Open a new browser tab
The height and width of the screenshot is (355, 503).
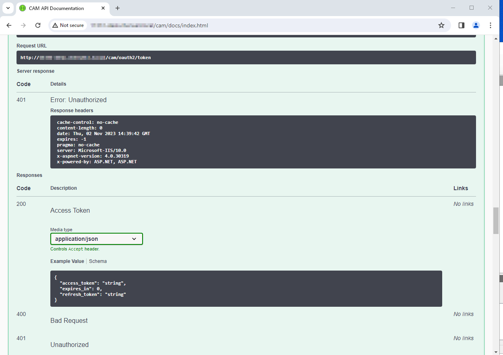point(118,8)
